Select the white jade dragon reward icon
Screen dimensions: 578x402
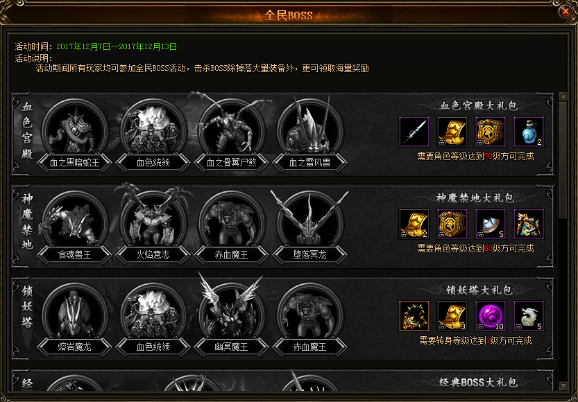pyautogui.click(x=528, y=316)
